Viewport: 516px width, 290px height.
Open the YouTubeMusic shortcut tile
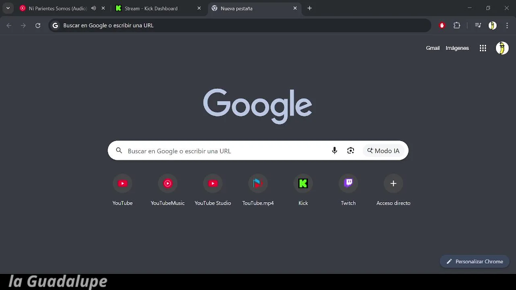pos(168,190)
